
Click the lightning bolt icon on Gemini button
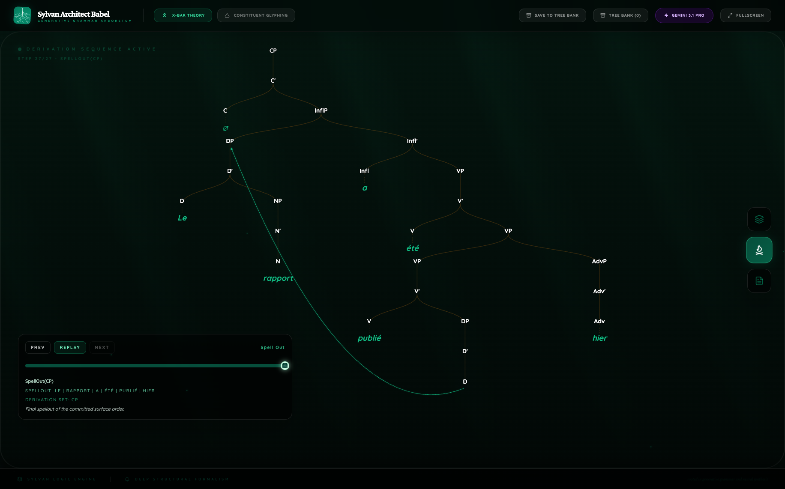(x=666, y=15)
